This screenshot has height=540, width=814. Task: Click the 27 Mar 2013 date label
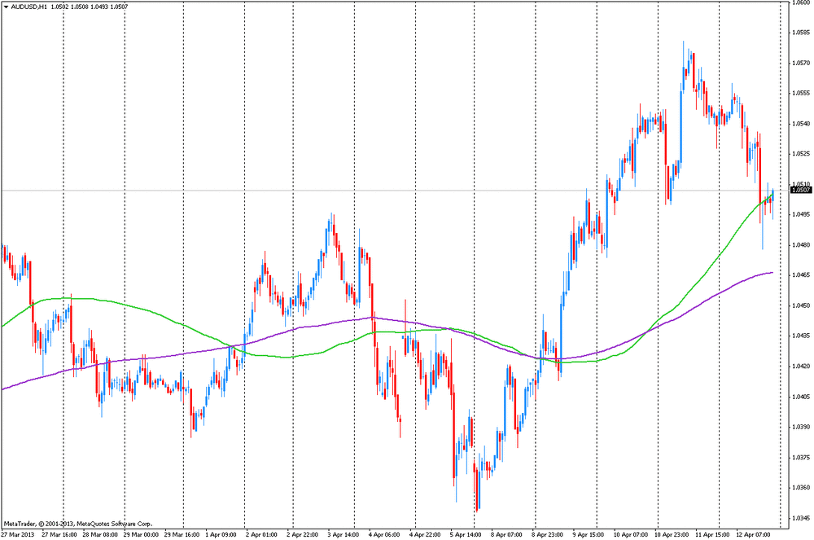[x=18, y=535]
